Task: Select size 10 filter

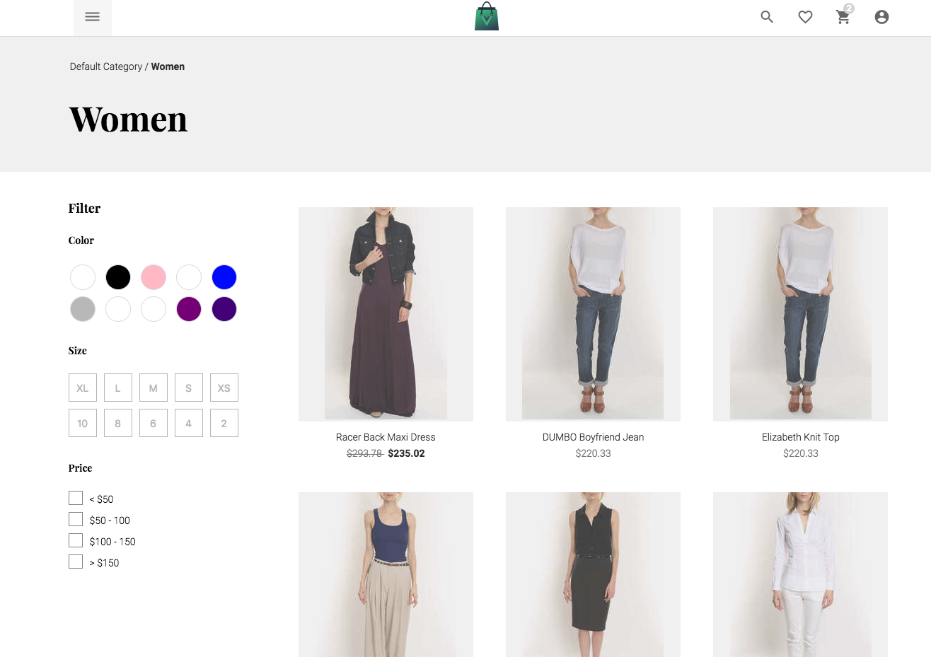Action: point(83,423)
